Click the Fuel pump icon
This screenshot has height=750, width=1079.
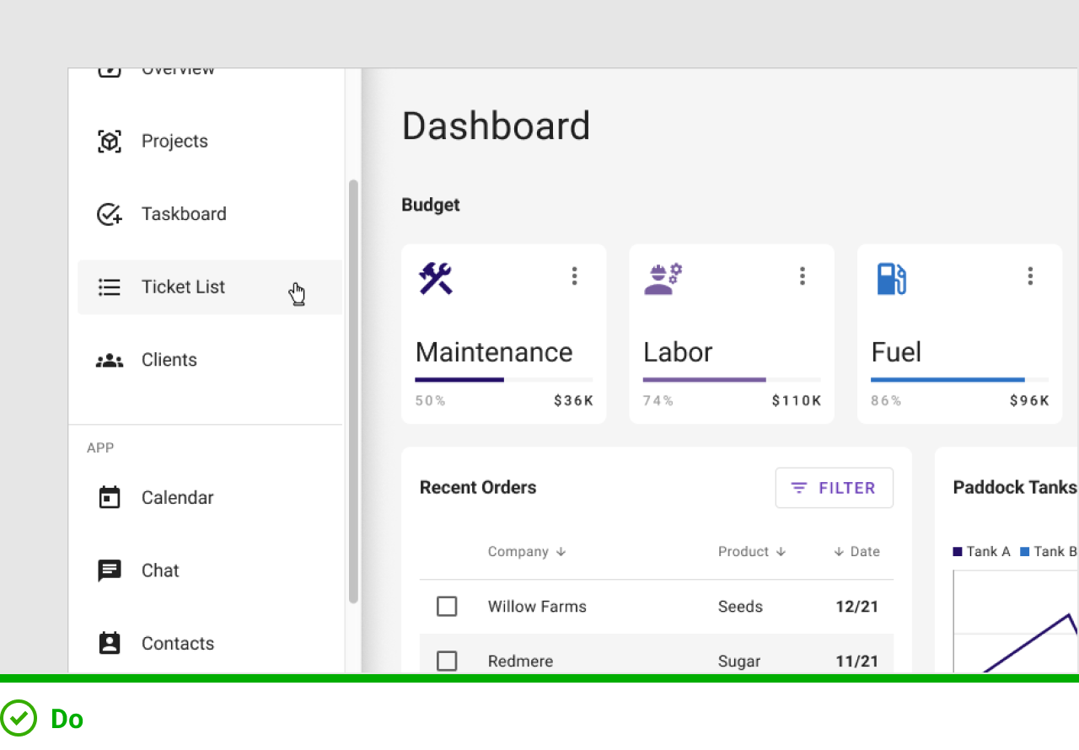891,278
